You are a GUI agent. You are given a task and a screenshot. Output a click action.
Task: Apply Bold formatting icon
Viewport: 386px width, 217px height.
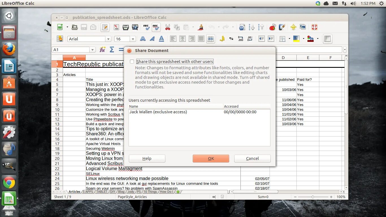tap(143, 39)
